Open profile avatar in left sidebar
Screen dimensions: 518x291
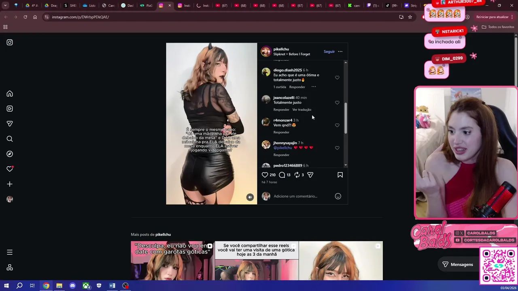[x=10, y=199]
